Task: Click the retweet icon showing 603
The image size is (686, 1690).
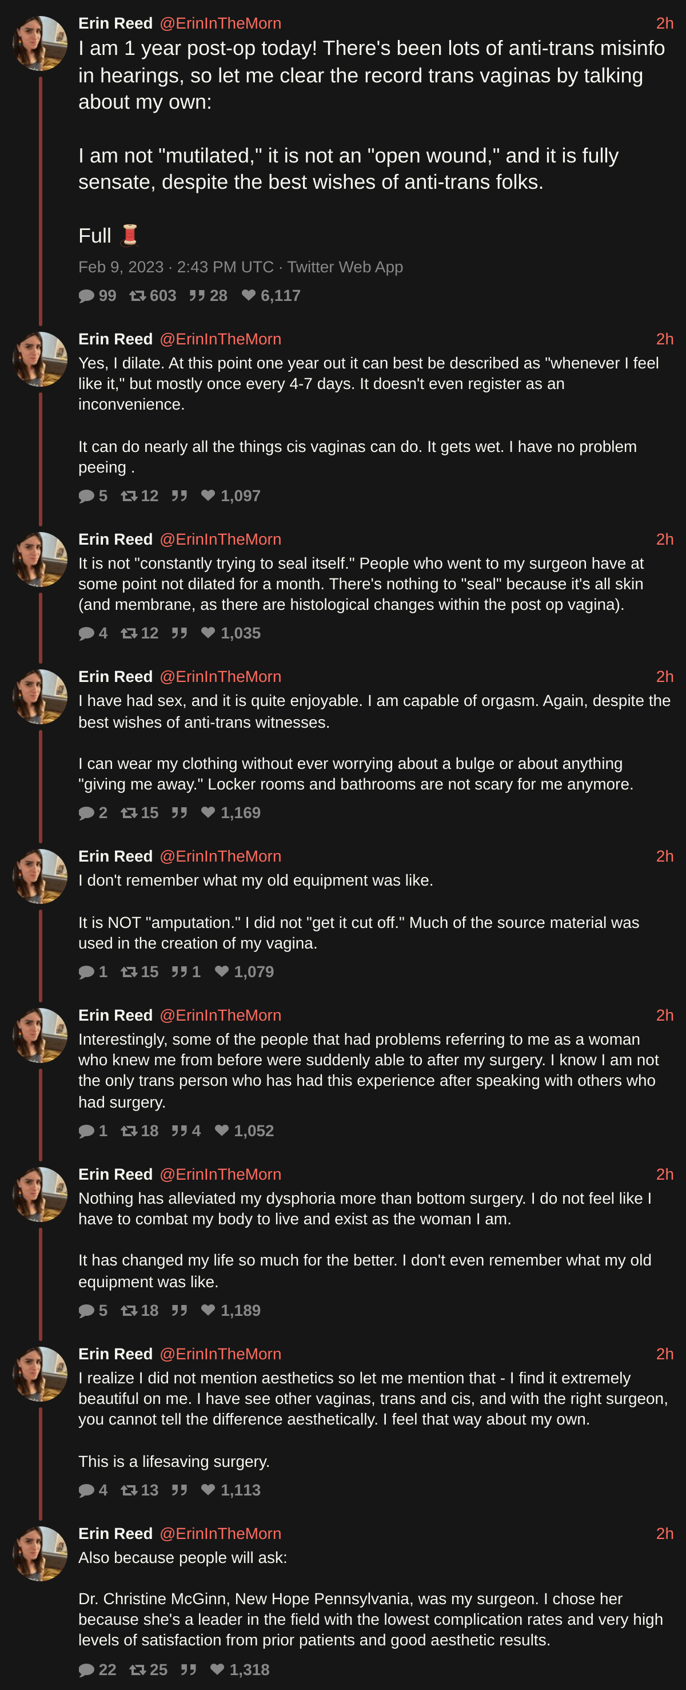Action: 138,296
